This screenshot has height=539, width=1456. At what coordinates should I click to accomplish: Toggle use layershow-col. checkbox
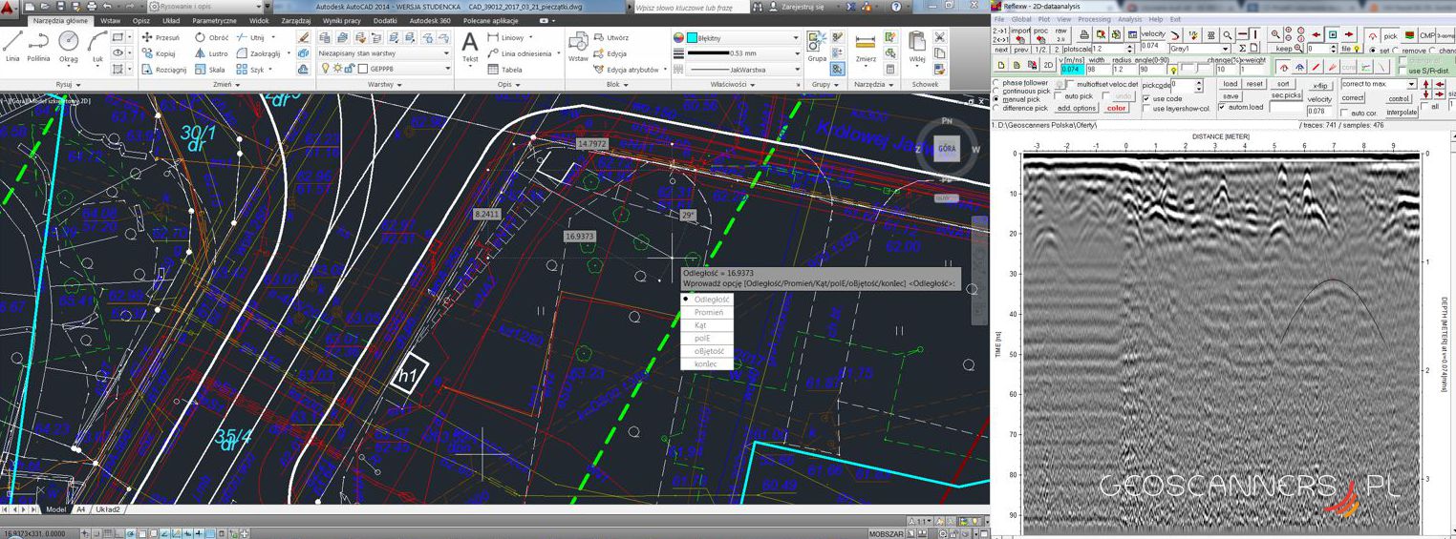click(1146, 109)
